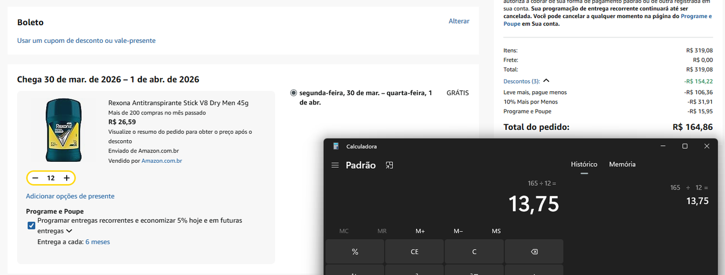Click the CE key on Calculator
This screenshot has width=725, height=275.
pyautogui.click(x=414, y=251)
